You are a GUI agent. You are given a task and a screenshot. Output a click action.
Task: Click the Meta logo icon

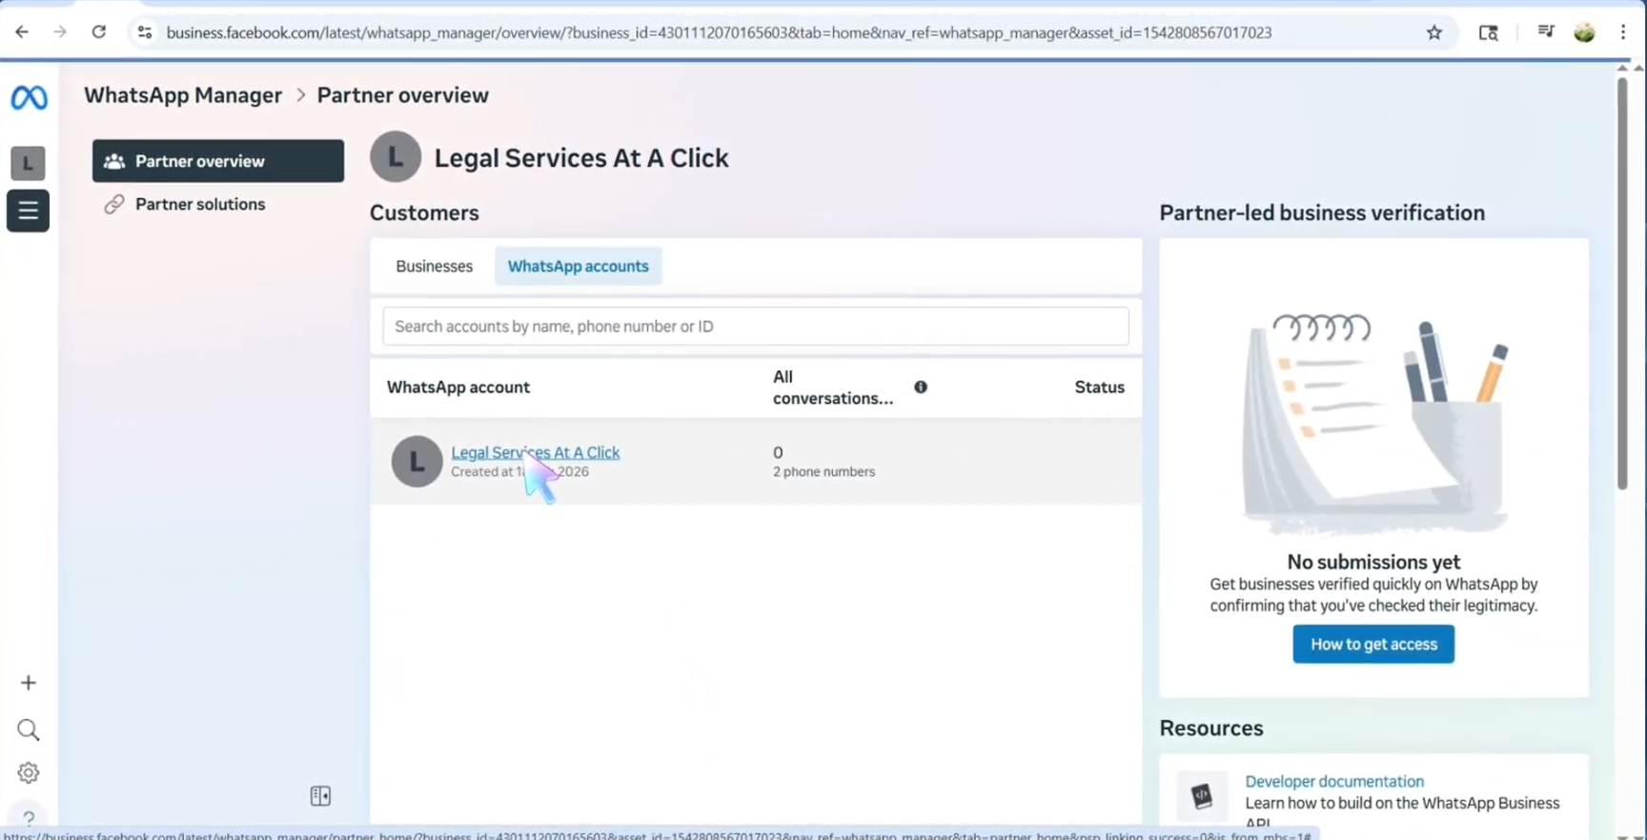pos(29,97)
